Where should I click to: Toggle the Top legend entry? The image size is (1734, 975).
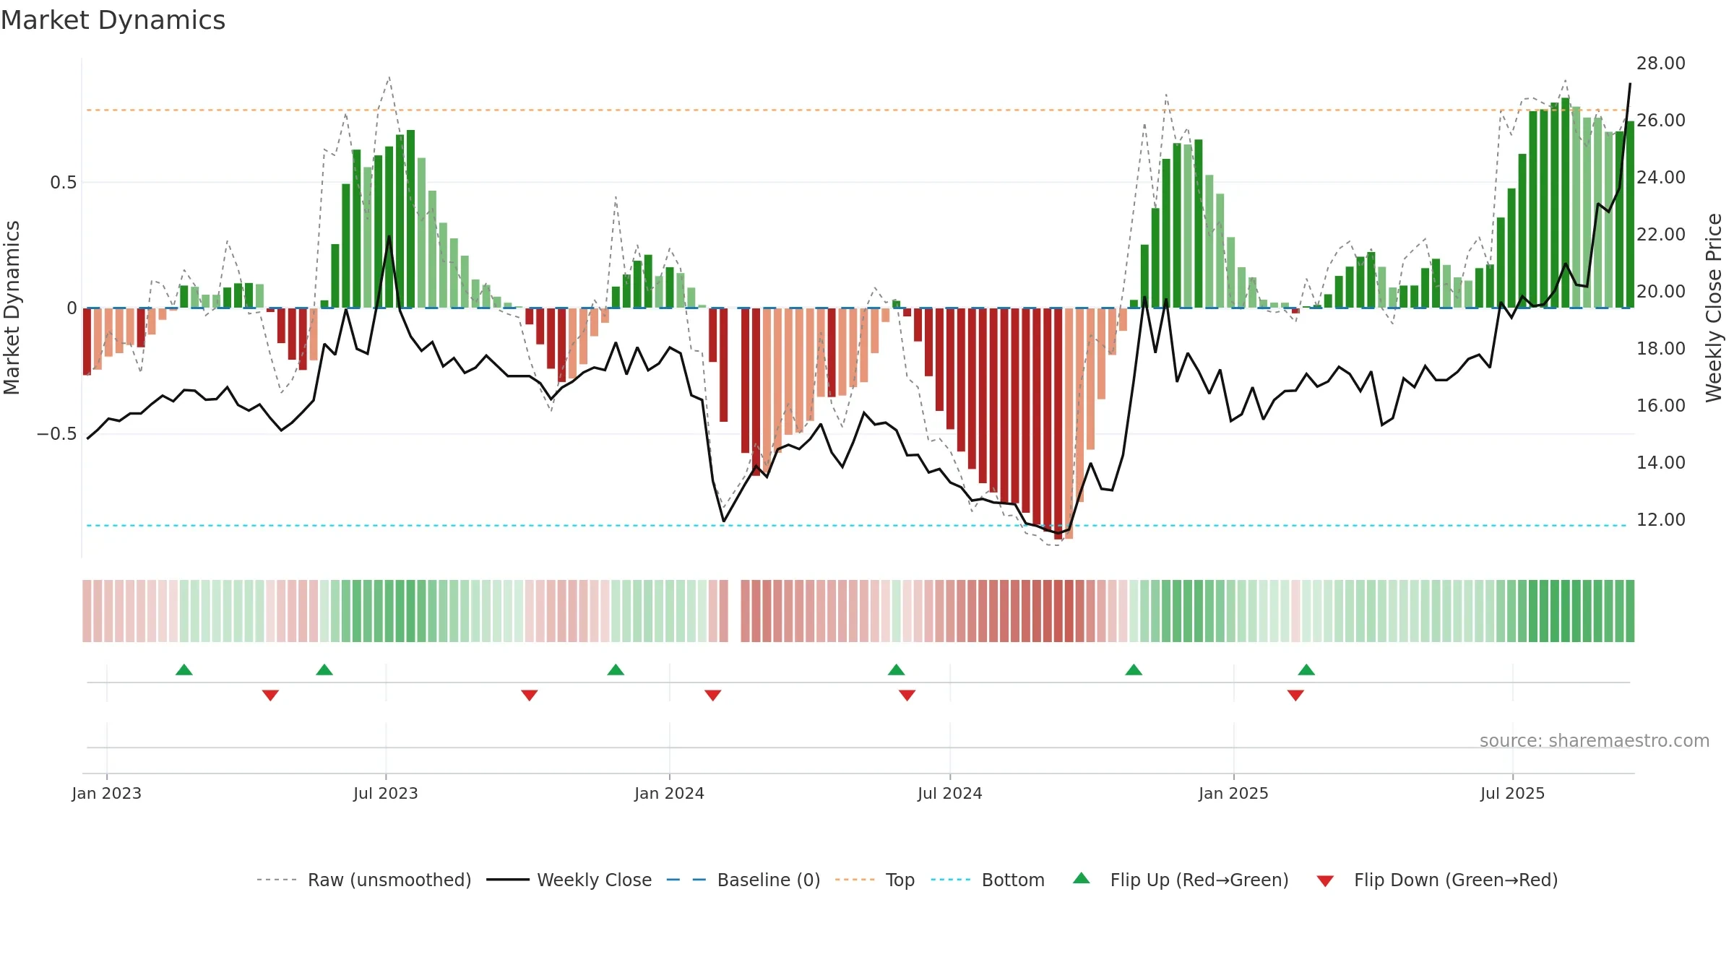(x=875, y=880)
